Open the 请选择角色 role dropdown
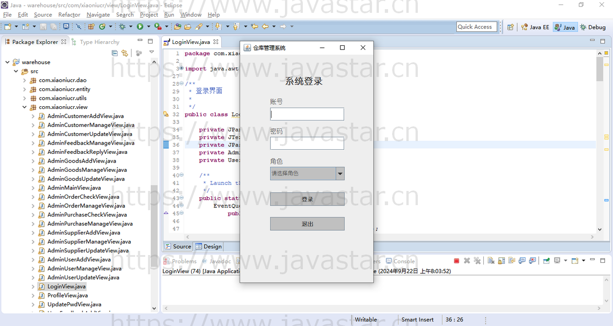 click(339, 174)
